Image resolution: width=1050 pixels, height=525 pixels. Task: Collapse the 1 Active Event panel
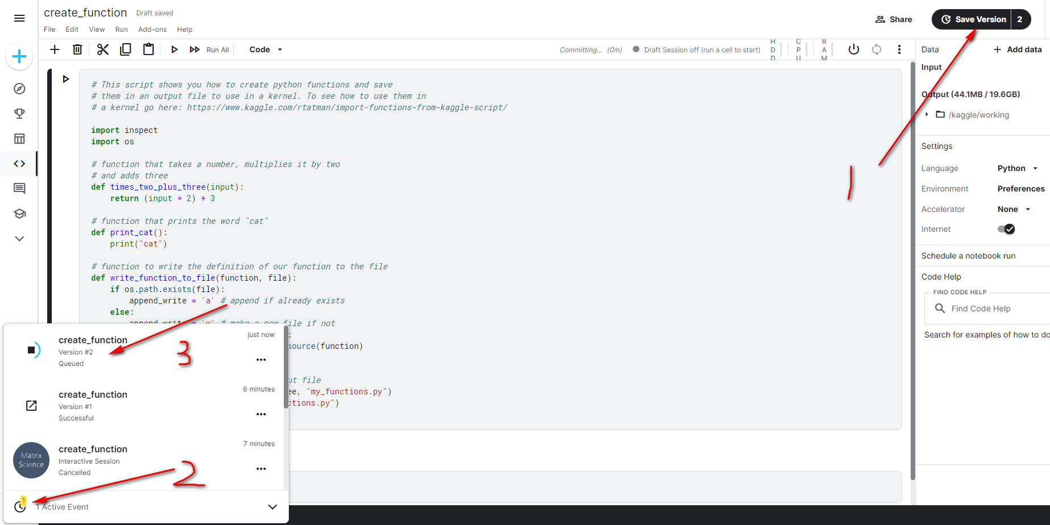(272, 507)
